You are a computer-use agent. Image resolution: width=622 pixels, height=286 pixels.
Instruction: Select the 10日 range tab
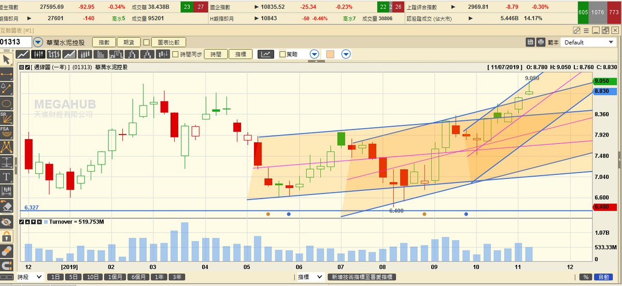[x=94, y=277]
